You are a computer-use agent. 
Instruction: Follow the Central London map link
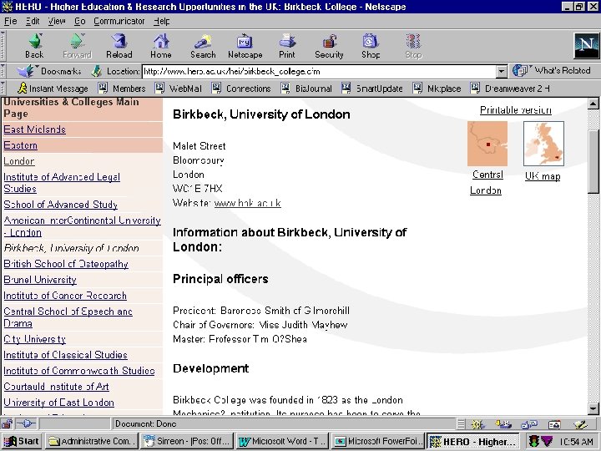[487, 183]
